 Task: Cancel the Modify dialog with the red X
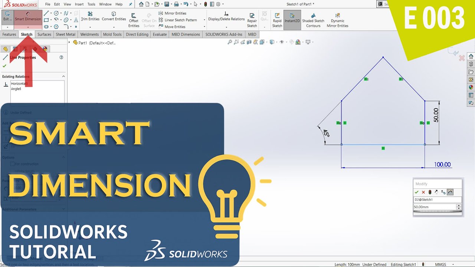click(x=423, y=192)
